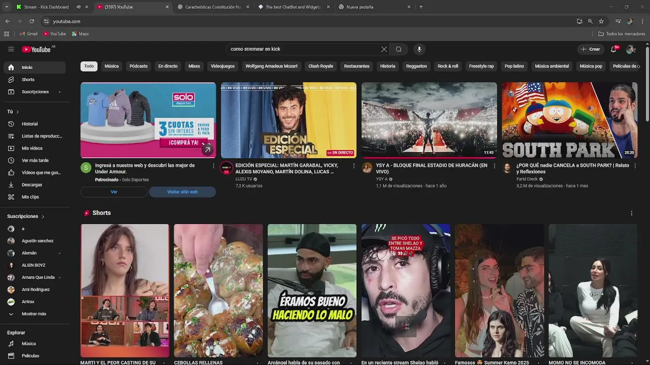Click the search input field
650x365 pixels.
pyautogui.click(x=302, y=49)
